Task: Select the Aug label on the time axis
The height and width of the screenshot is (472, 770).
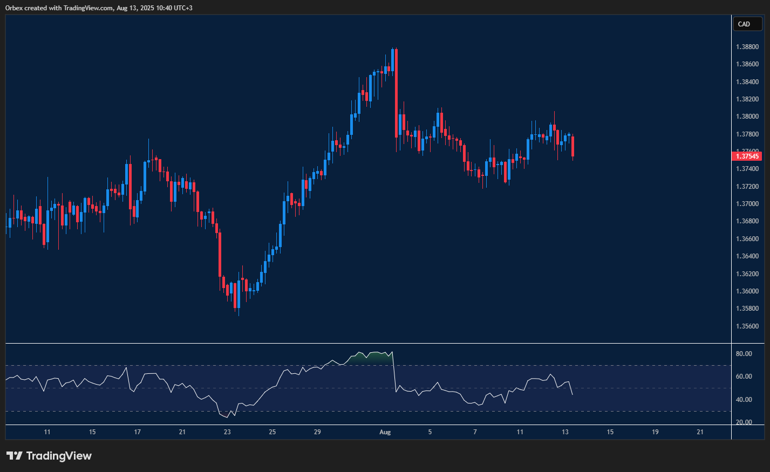Action: 385,432
